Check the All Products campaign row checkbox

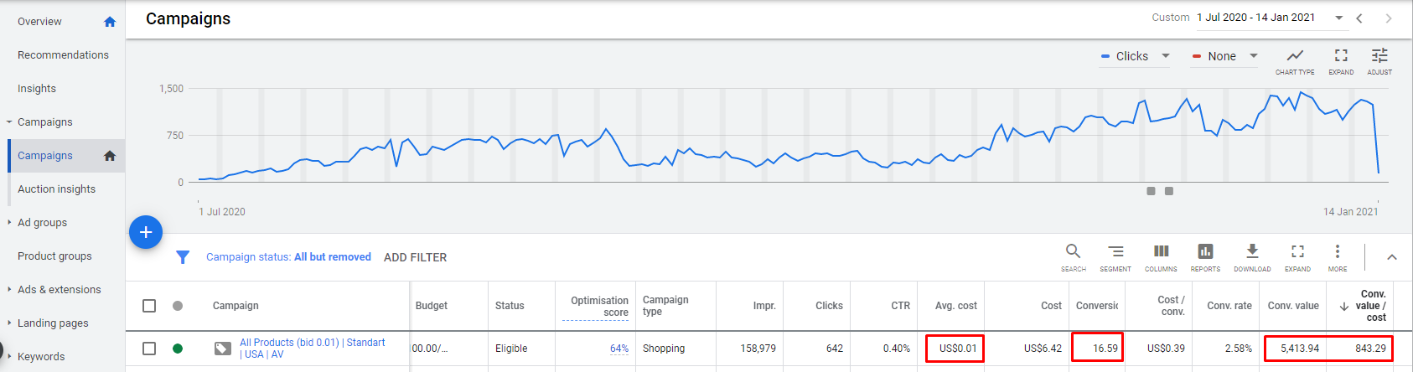[149, 349]
